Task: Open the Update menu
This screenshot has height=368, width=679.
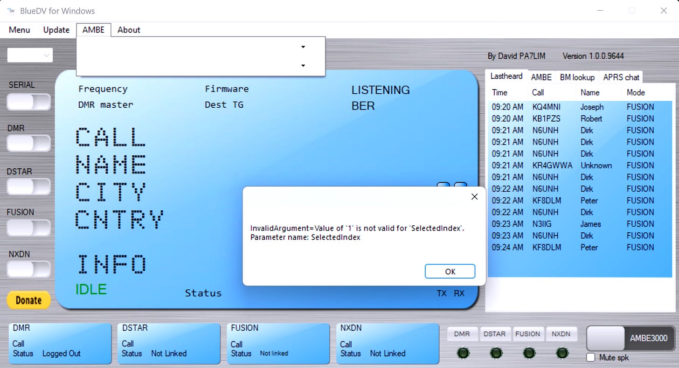Action: coord(56,29)
